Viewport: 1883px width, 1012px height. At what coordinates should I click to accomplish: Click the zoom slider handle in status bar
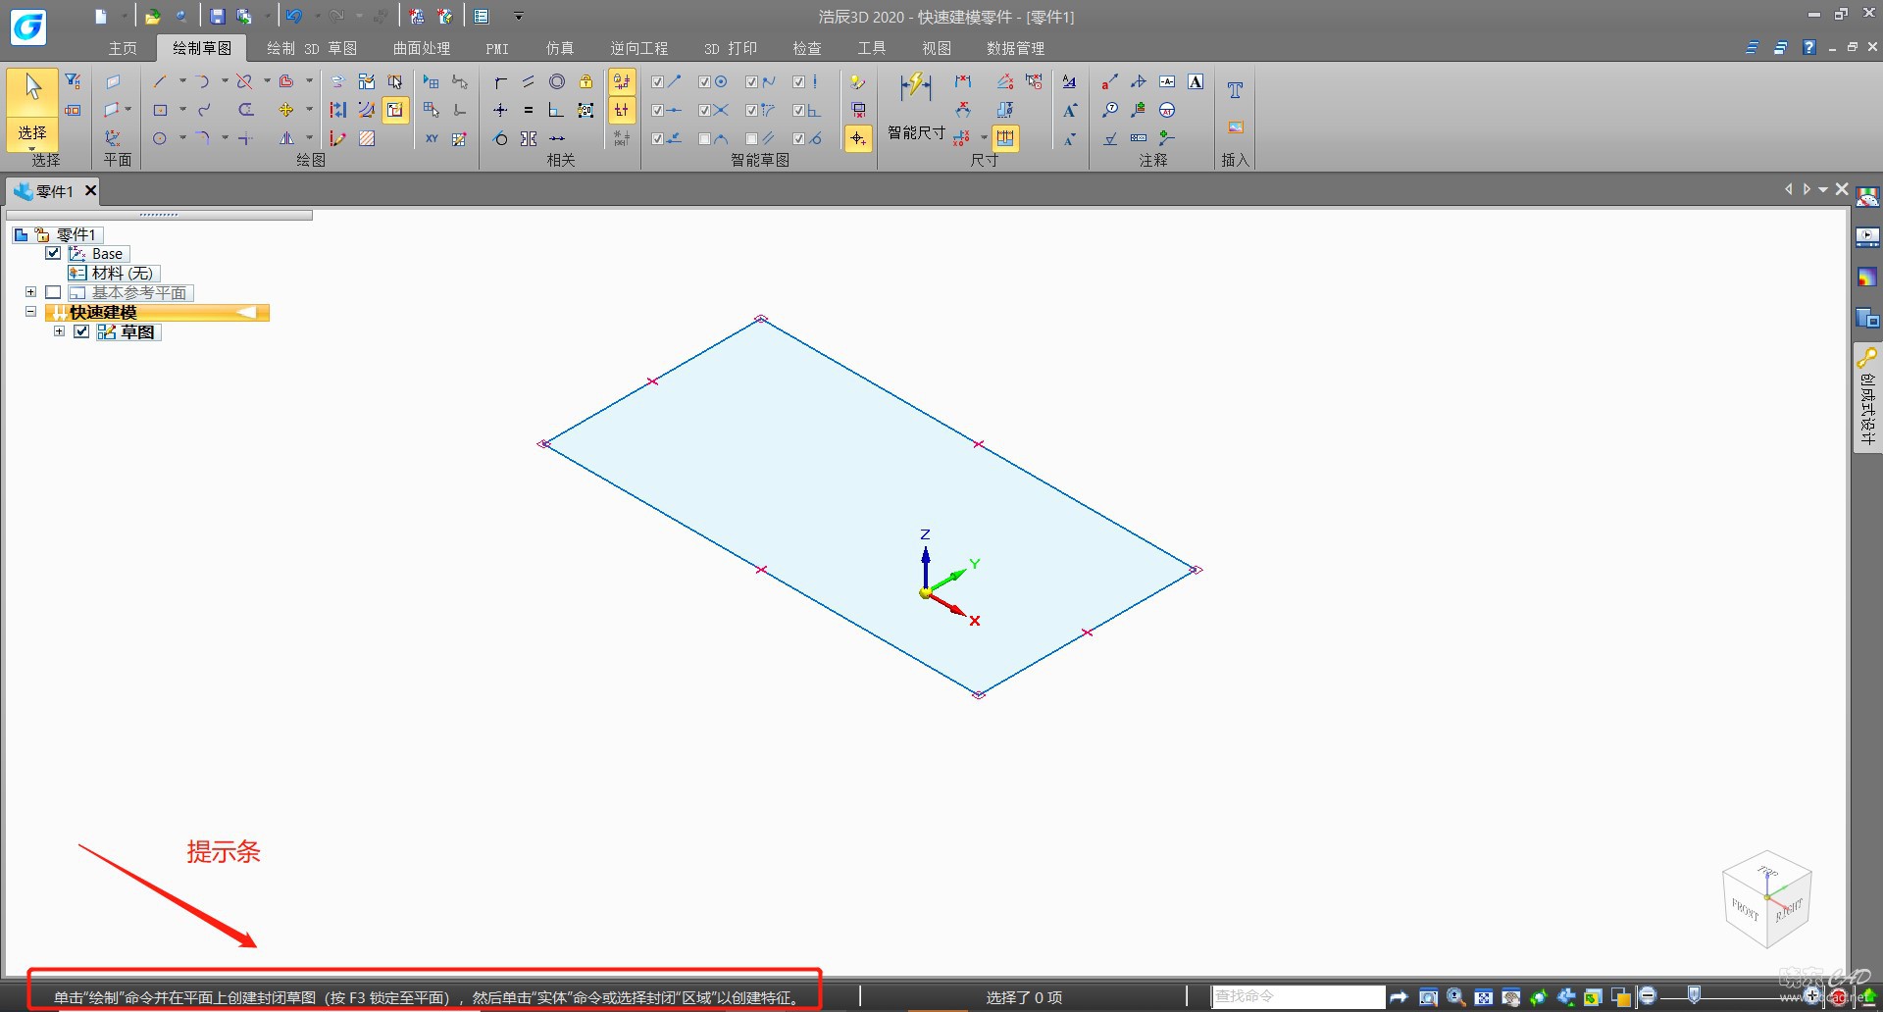(x=1694, y=995)
